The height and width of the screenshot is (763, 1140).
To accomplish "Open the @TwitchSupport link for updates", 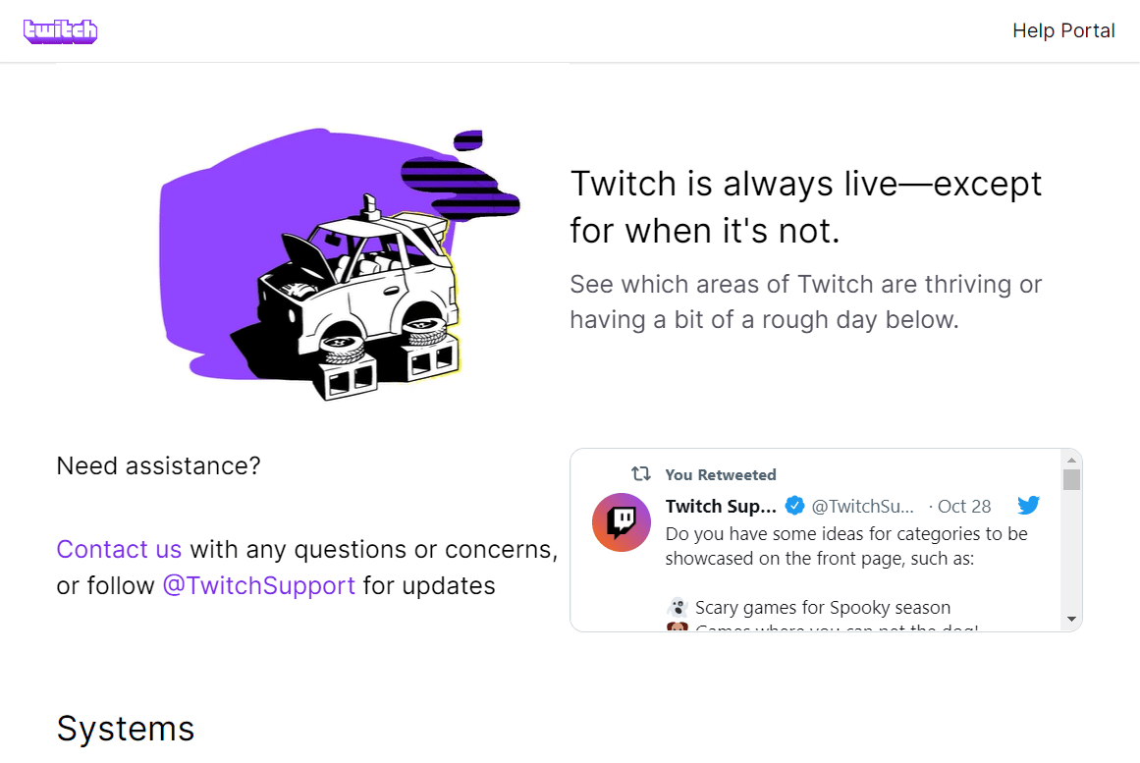I will (x=258, y=585).
